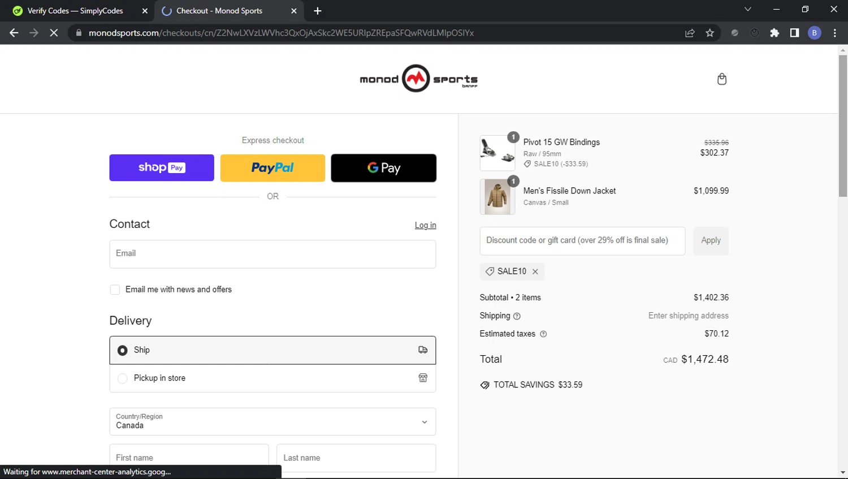Click the strikethrough price $335.96
Screen dimensions: 848x479
[x=716, y=143]
